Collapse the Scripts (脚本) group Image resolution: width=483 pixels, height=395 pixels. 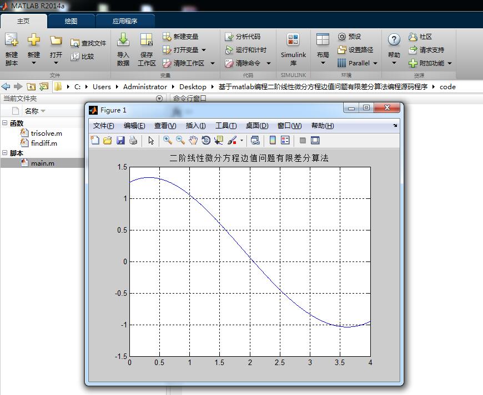pyautogui.click(x=4, y=153)
